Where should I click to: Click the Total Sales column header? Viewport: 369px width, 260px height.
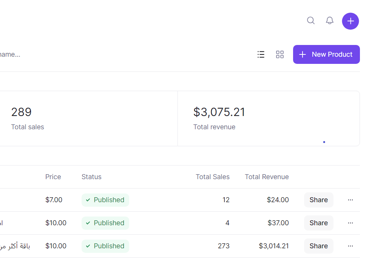tap(212, 177)
